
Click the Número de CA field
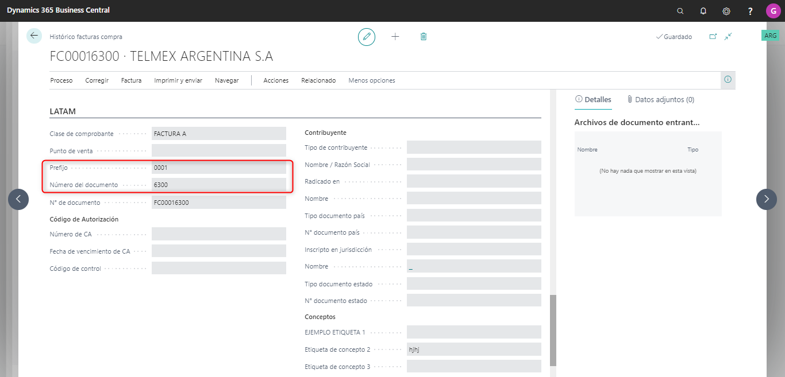219,234
